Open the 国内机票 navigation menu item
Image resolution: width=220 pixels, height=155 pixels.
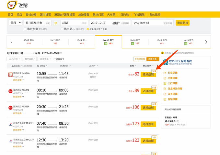(45, 15)
